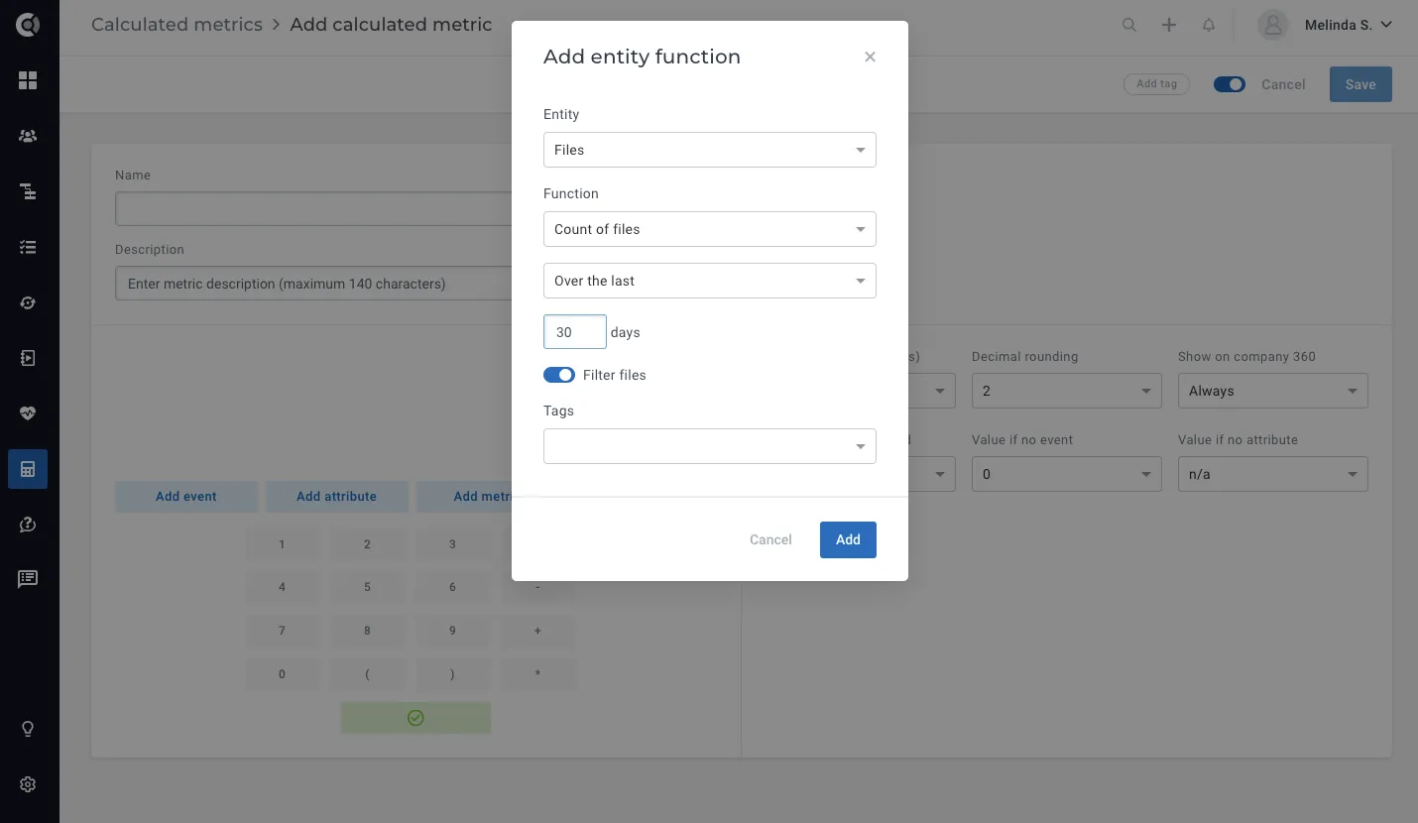
Task: Open the hierarchy timeline icon in sidebar
Action: pos(28,191)
